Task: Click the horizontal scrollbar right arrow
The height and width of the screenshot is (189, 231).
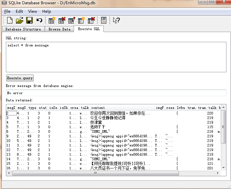Action: tap(218, 173)
